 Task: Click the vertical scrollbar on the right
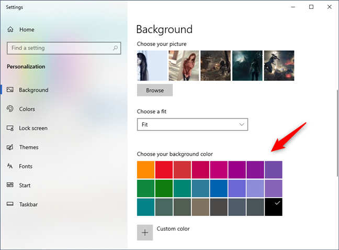(x=336, y=131)
